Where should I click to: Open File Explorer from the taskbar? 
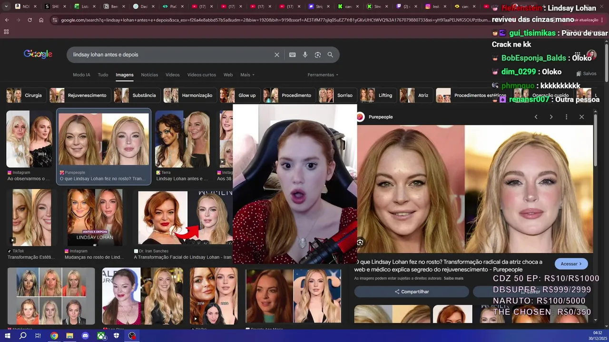point(69,336)
